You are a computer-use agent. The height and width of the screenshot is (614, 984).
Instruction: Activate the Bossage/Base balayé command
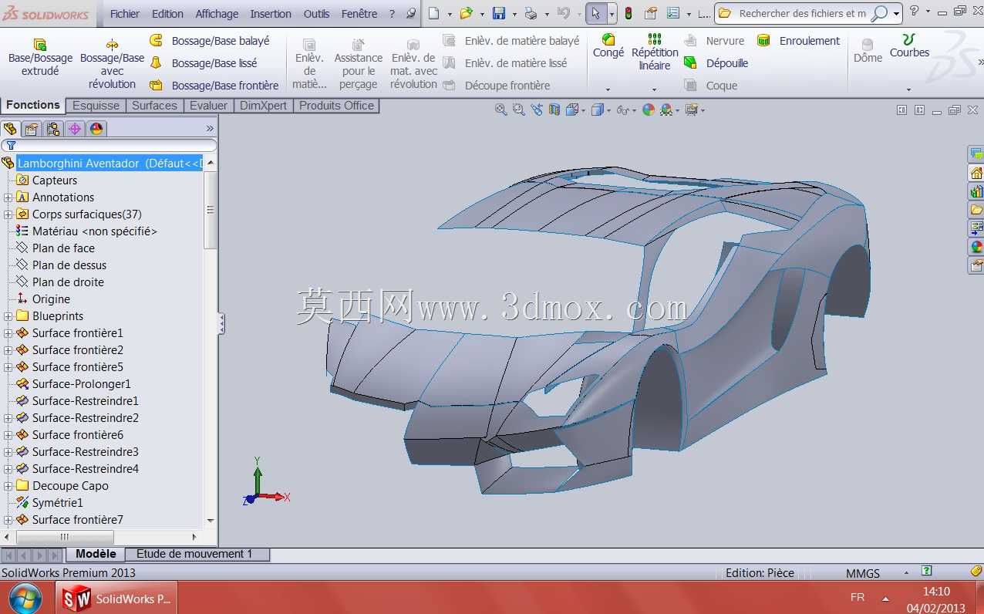pyautogui.click(x=210, y=41)
